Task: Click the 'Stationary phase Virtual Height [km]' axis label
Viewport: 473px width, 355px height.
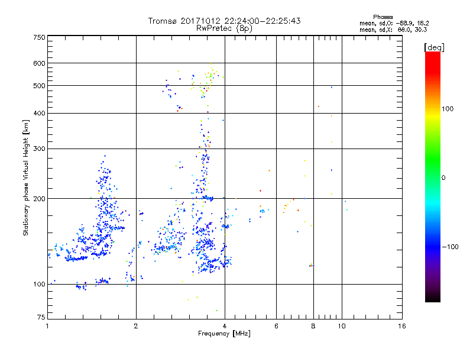Action: pos(26,177)
